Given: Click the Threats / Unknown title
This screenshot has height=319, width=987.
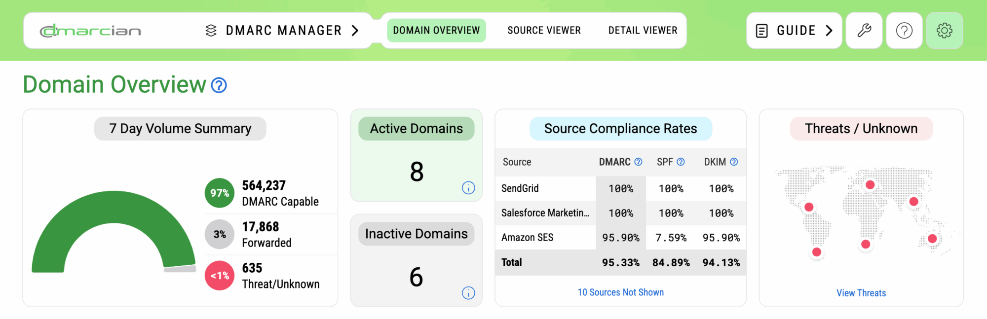Looking at the screenshot, I should tap(861, 129).
